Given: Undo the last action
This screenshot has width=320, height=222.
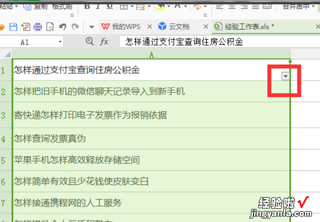Looking at the screenshot, I should 62,27.
